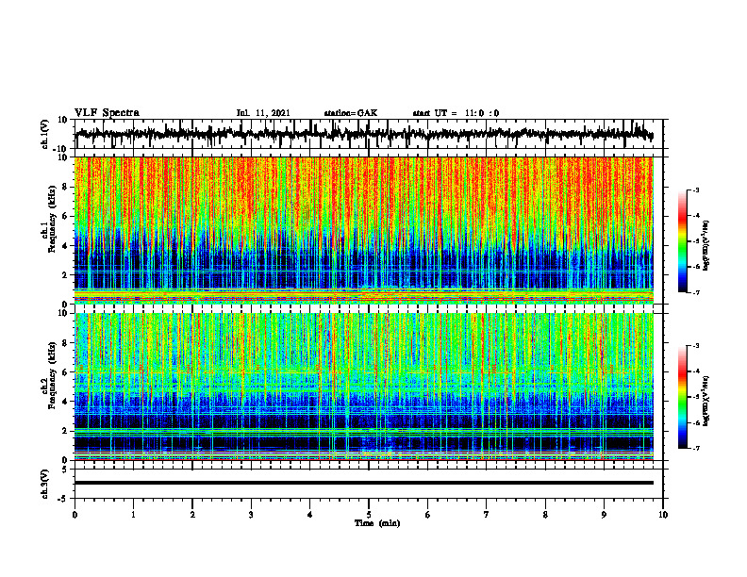Click time axis tick label '4'

[x=310, y=515]
